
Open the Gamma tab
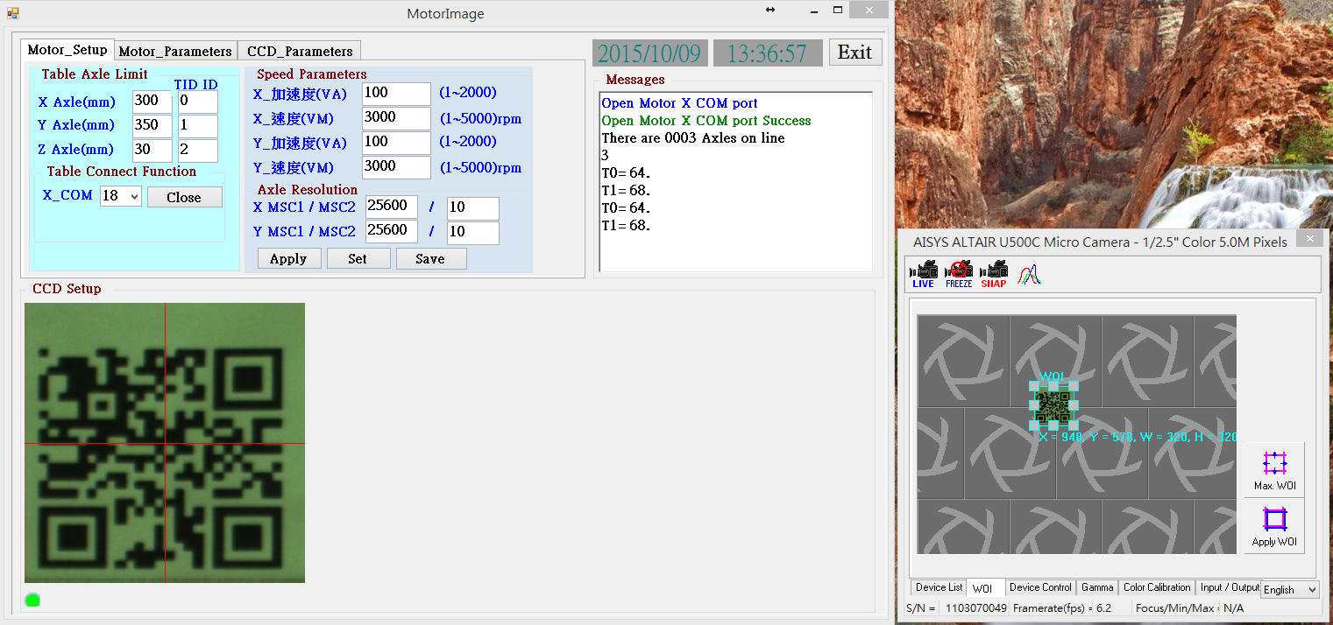[1097, 587]
